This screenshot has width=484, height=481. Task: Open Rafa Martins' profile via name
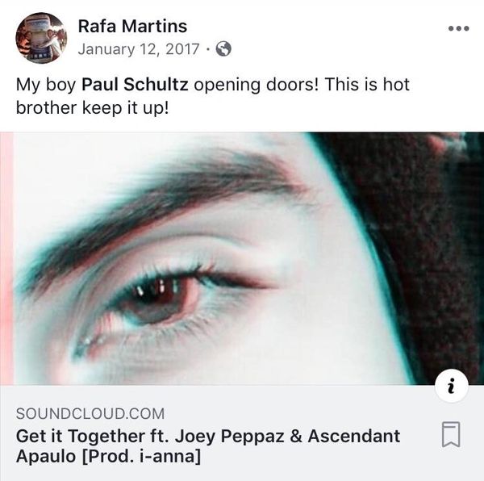(x=132, y=26)
